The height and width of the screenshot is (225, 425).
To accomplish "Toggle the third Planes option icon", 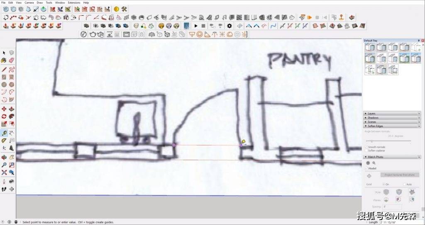I will [x=412, y=200].
